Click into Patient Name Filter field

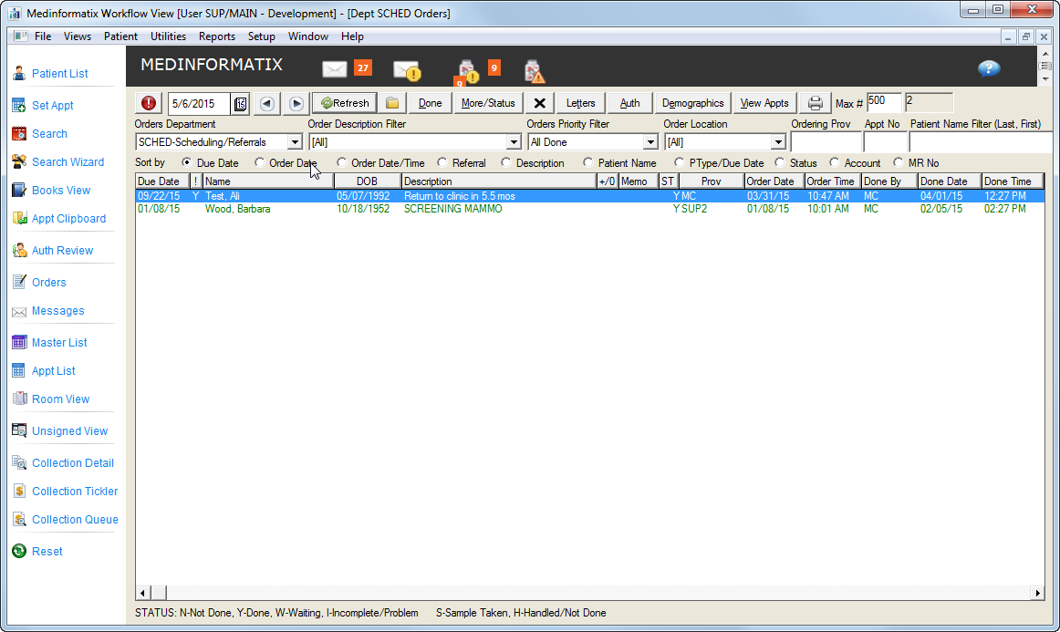(981, 142)
